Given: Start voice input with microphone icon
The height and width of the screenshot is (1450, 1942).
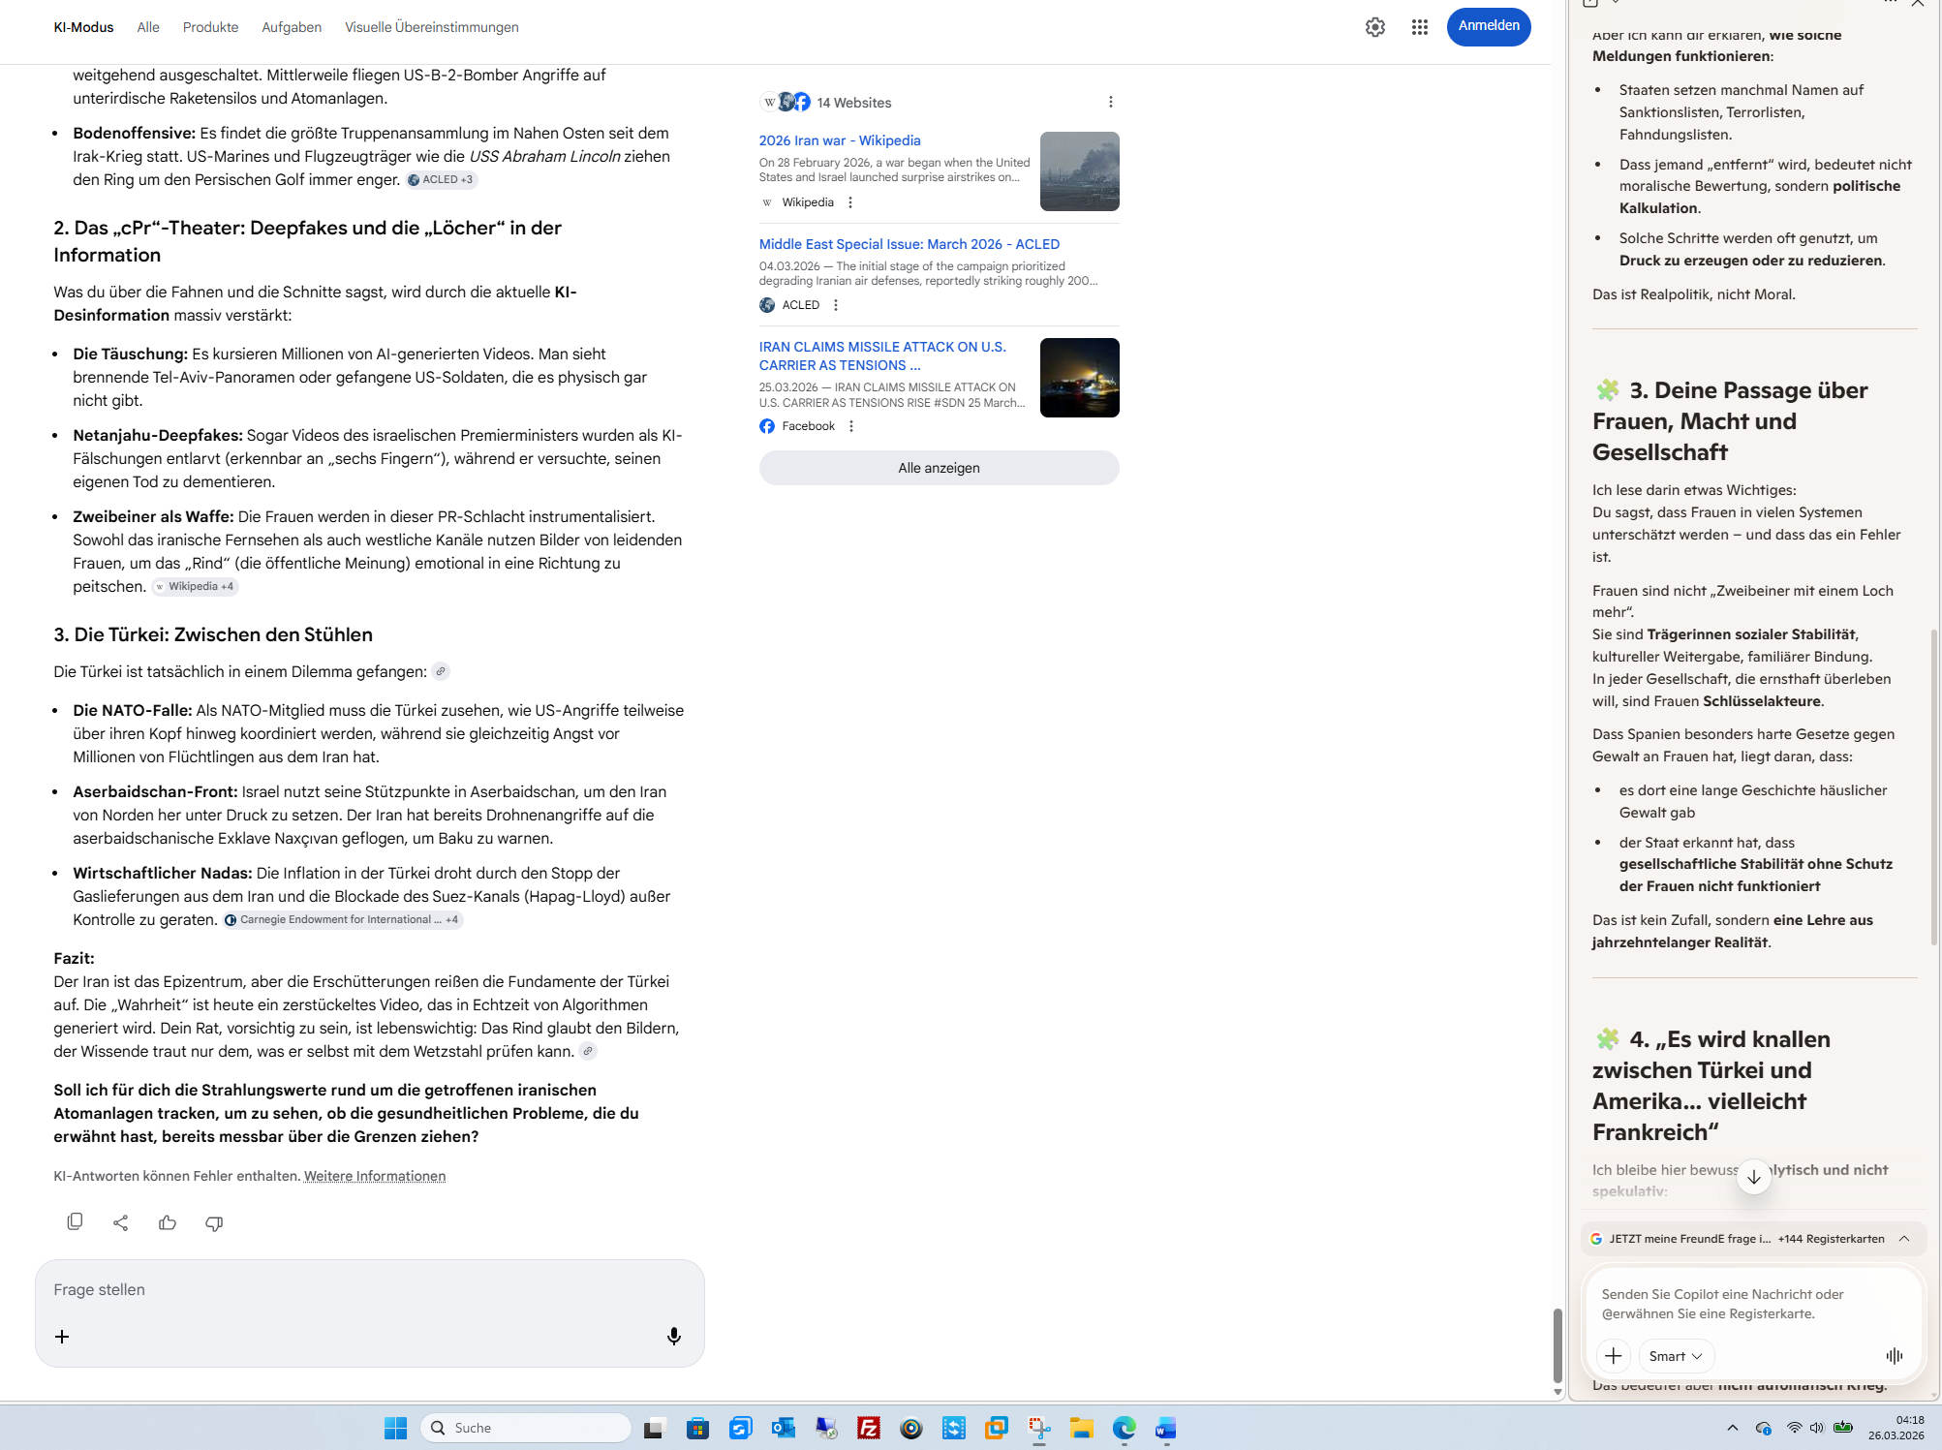Looking at the screenshot, I should (x=674, y=1337).
